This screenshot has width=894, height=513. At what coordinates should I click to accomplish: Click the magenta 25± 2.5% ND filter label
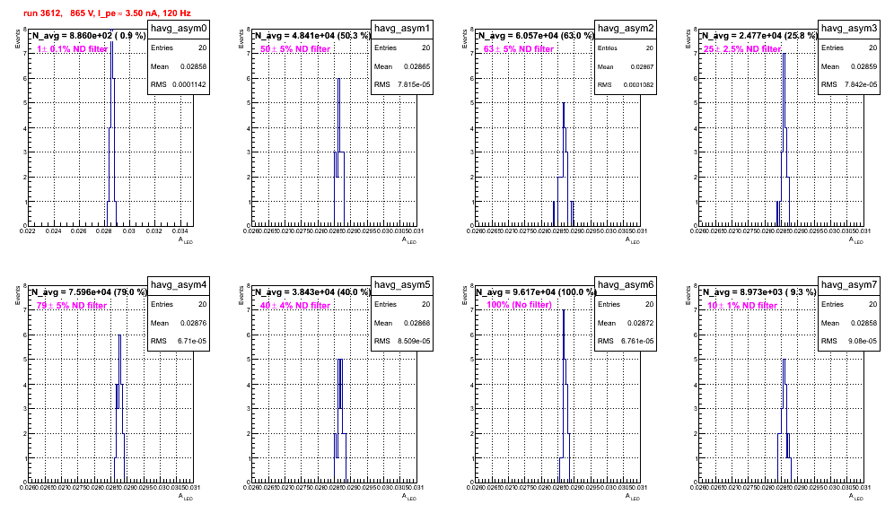click(x=742, y=49)
